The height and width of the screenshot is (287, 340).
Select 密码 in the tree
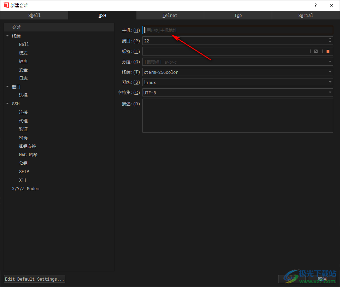23,137
